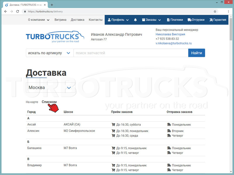Click the truck icon in the Аксай Понедельник row
Image resolution: width=234 pixels, height=175 pixels.
click(x=169, y=125)
